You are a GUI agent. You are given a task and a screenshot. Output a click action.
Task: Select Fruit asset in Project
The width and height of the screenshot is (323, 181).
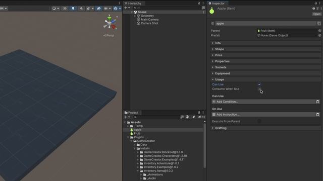click(x=137, y=133)
